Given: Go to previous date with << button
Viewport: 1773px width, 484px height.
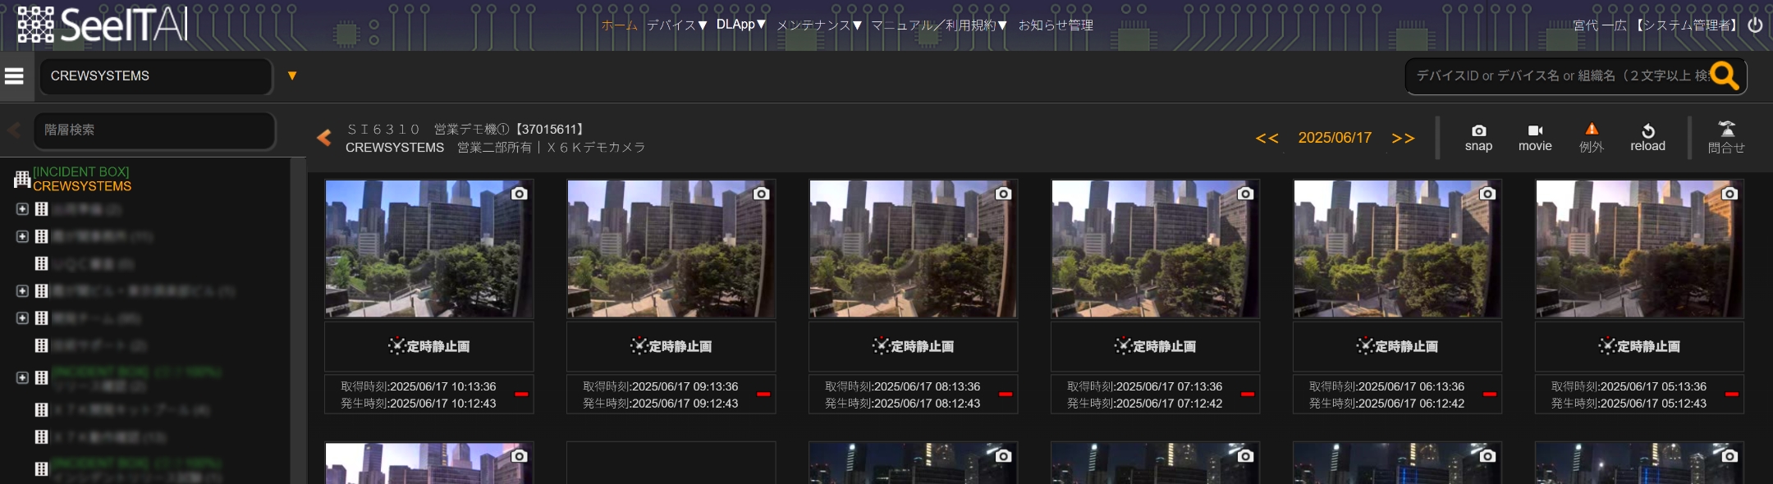Looking at the screenshot, I should click(x=1267, y=138).
